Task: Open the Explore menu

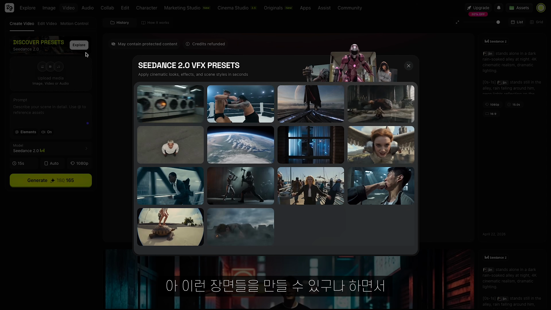Action: click(28, 8)
